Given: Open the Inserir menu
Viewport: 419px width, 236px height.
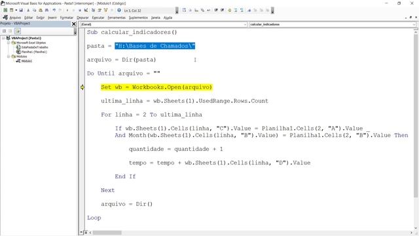Looking at the screenshot, I should click(x=52, y=18).
